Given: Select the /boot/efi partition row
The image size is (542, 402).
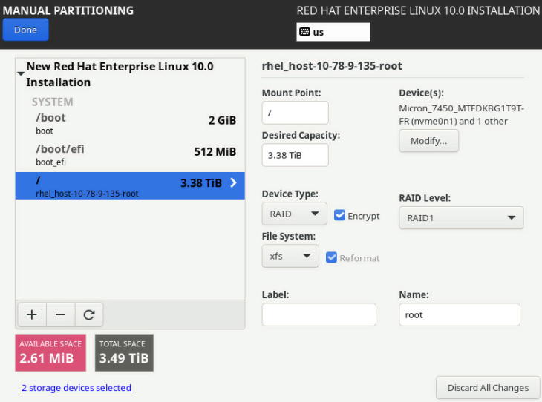Looking at the screenshot, I should point(130,155).
